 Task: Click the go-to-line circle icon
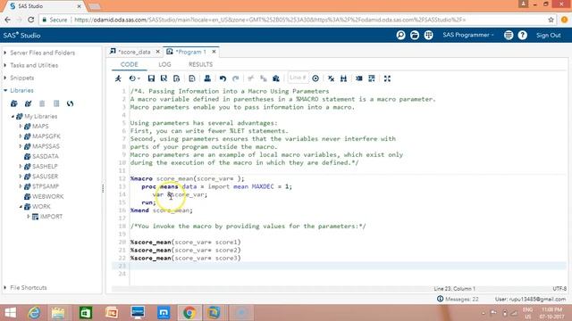coord(315,78)
